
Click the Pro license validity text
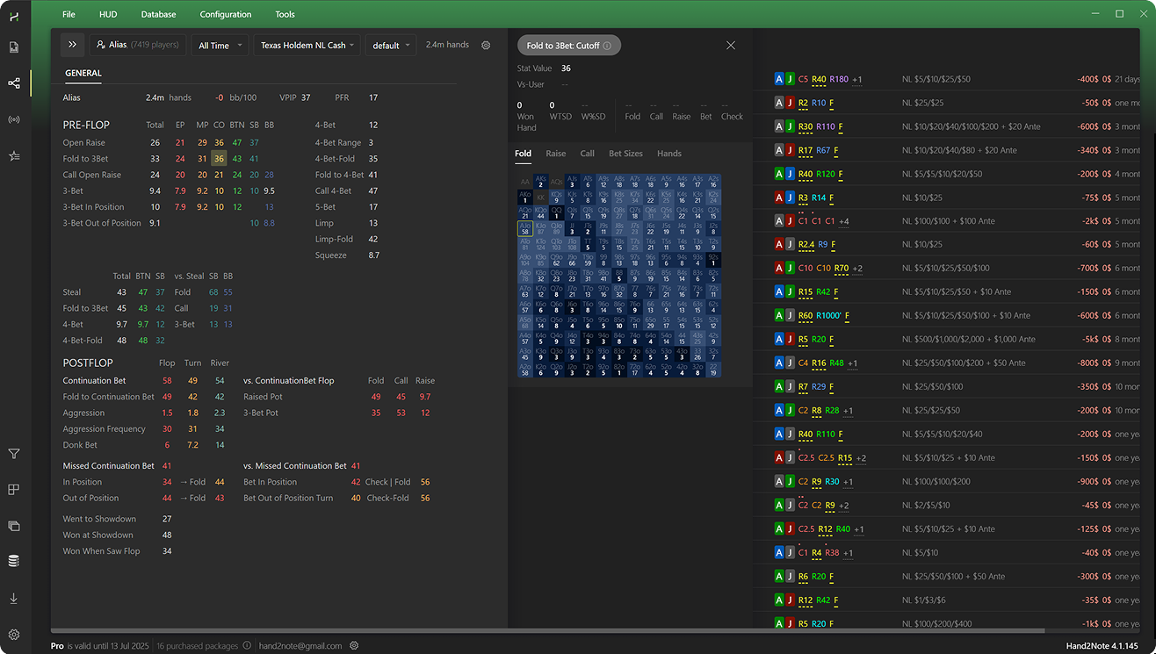(100, 646)
